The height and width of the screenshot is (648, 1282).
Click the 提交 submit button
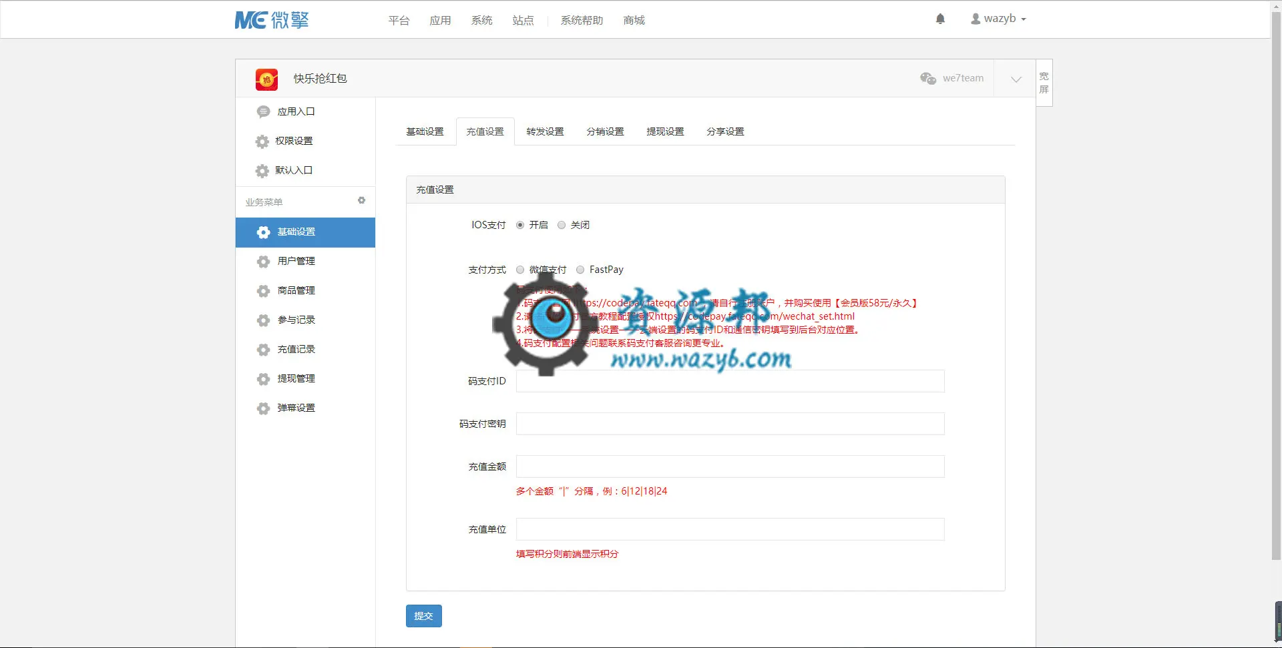pyautogui.click(x=424, y=616)
